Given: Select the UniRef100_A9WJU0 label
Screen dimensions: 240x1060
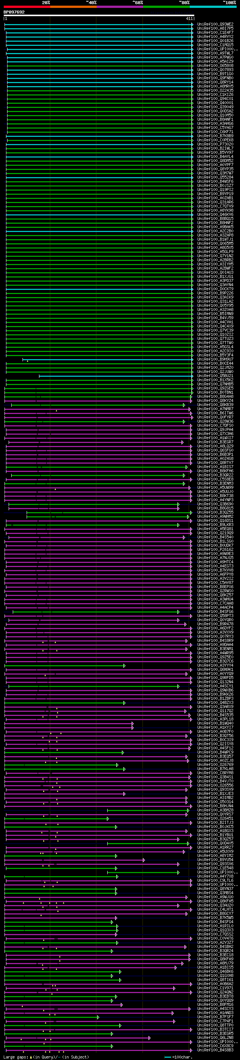Looking at the screenshot, I should coord(215,897).
